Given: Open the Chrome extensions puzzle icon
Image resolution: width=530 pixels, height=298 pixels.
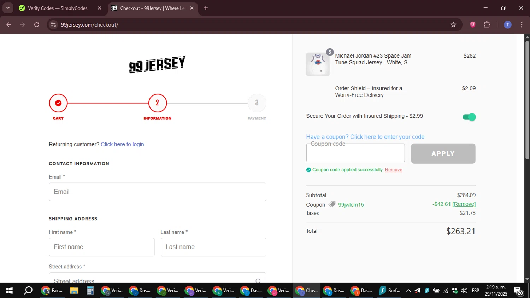Looking at the screenshot, I should tap(487, 25).
